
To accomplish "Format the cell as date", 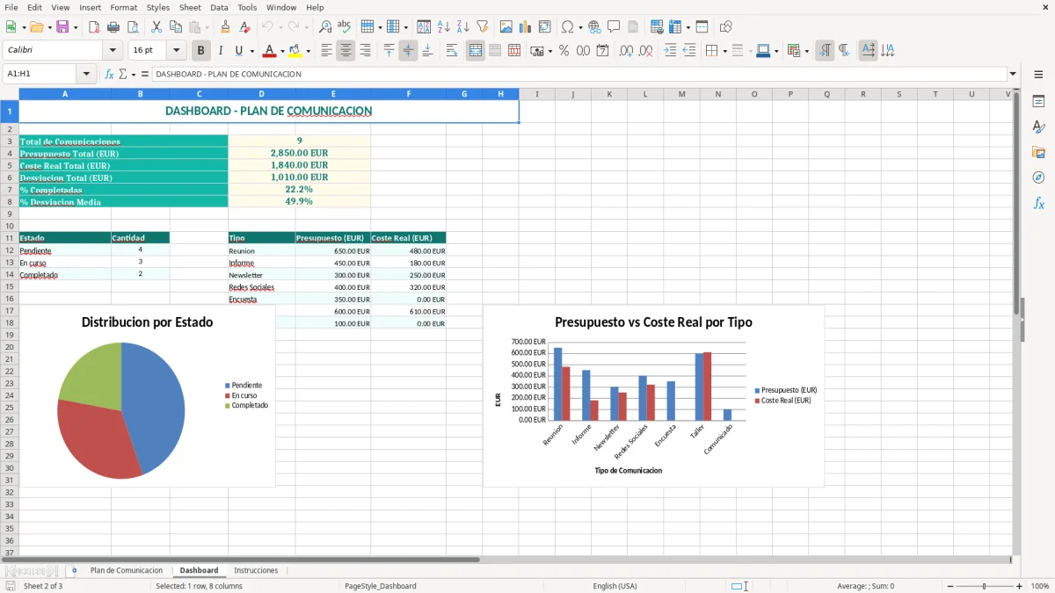I will pos(602,51).
